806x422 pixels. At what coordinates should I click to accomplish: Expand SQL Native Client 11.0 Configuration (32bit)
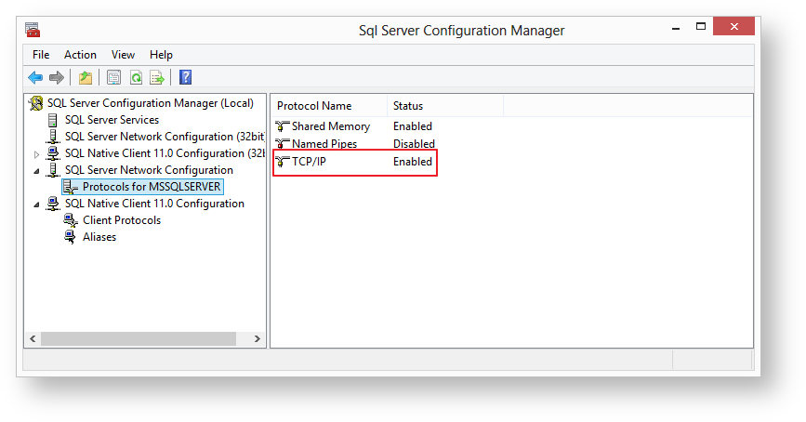tap(37, 154)
